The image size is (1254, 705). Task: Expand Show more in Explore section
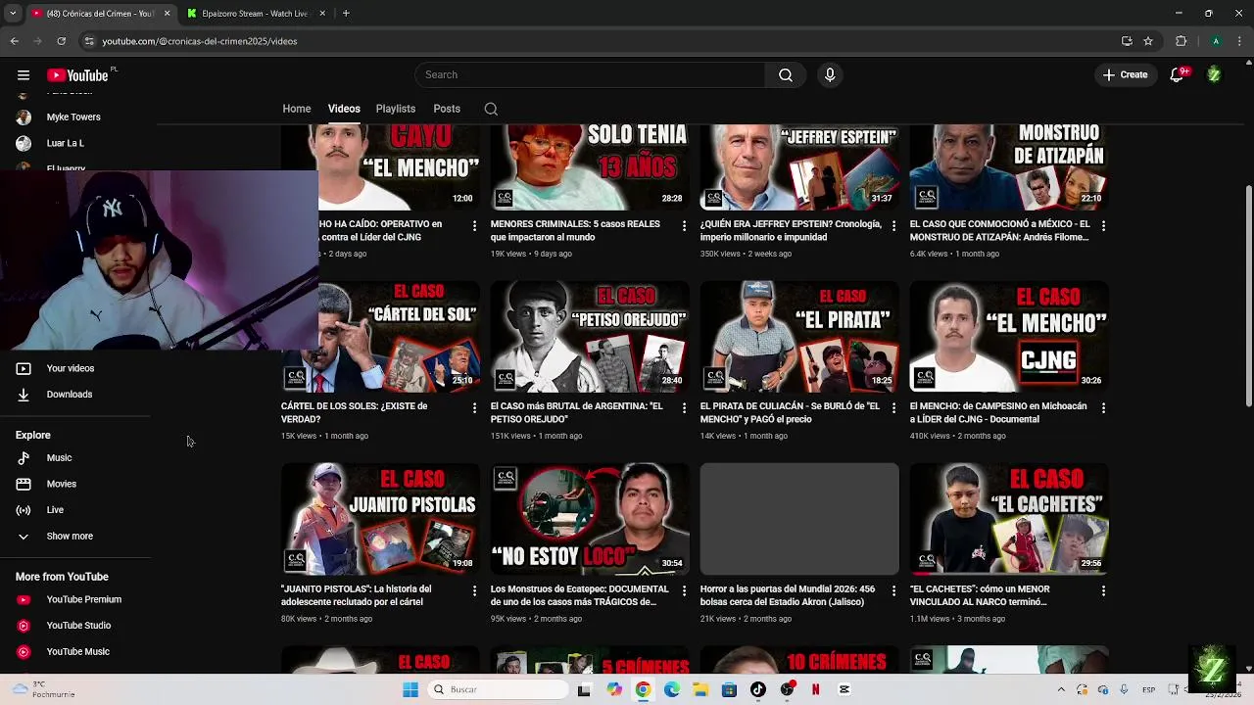tap(69, 537)
